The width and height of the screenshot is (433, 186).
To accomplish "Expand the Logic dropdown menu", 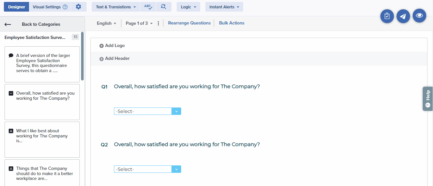I will click(x=188, y=7).
